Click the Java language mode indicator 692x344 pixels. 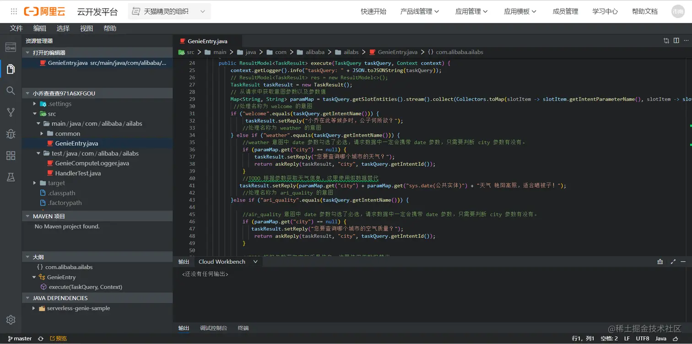coord(661,339)
